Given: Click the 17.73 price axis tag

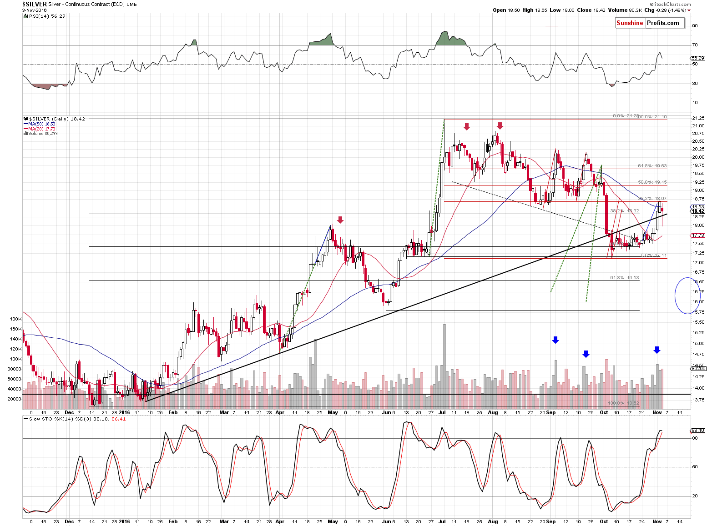Looking at the screenshot, I should point(697,235).
